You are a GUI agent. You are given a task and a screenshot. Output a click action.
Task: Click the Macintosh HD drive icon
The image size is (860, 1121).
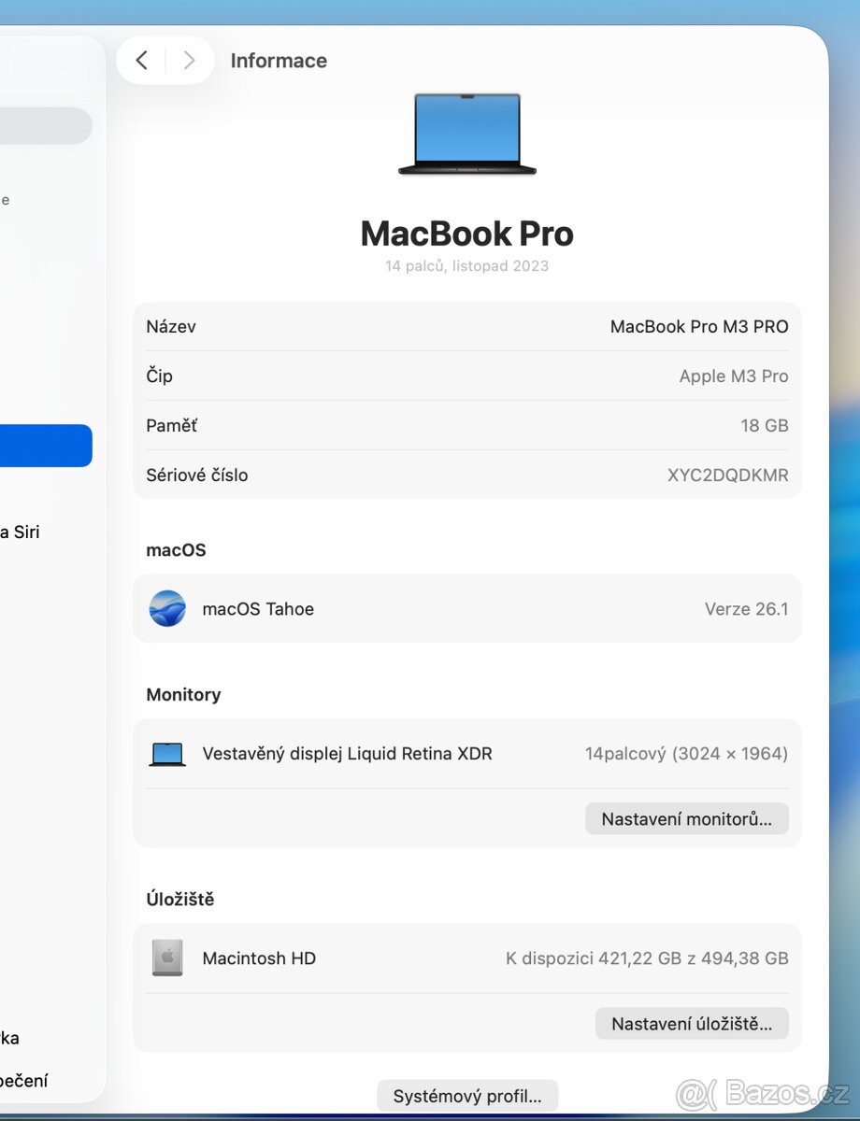coord(166,958)
